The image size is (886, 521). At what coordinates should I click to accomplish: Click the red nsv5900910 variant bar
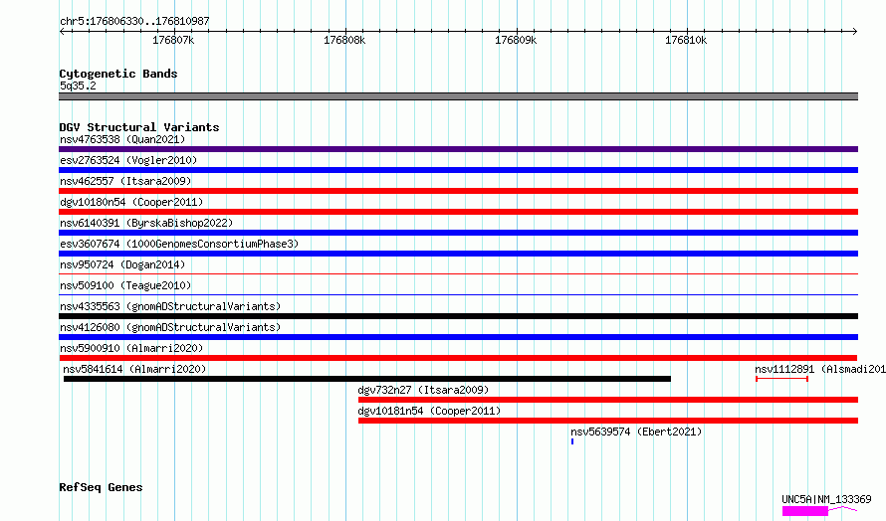coord(458,358)
